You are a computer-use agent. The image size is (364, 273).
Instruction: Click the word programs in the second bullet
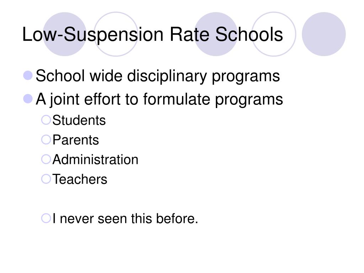(x=249, y=101)
